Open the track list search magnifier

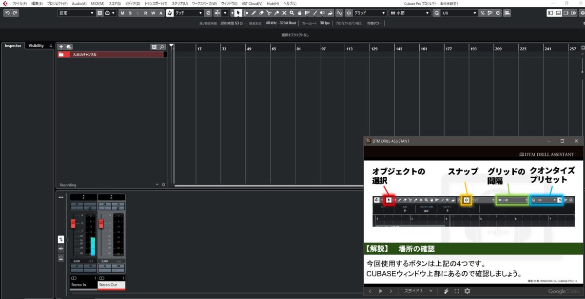162,47
